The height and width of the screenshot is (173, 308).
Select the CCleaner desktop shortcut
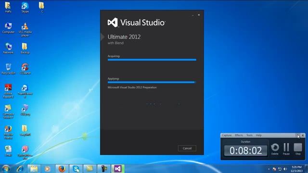pos(25,69)
